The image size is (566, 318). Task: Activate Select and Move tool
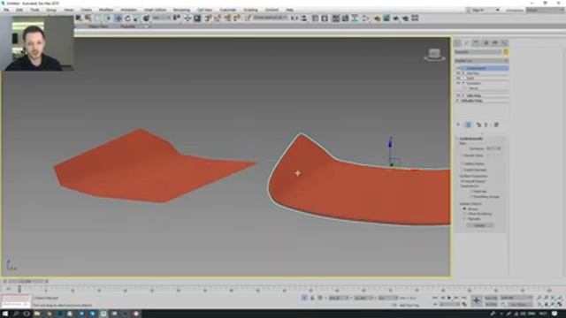(118, 18)
